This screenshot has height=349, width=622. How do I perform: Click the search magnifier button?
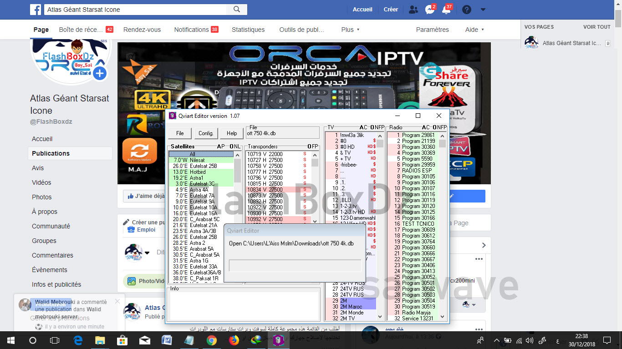point(237,9)
